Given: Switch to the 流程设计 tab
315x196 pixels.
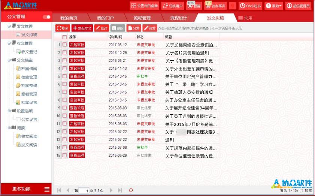Looking at the screenshot, I should pyautogui.click(x=179, y=18).
